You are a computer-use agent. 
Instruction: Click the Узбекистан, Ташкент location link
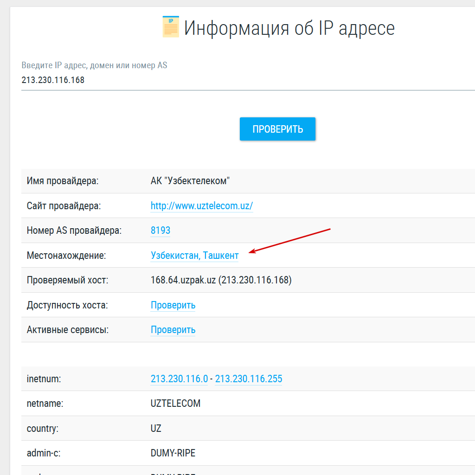pyautogui.click(x=194, y=256)
